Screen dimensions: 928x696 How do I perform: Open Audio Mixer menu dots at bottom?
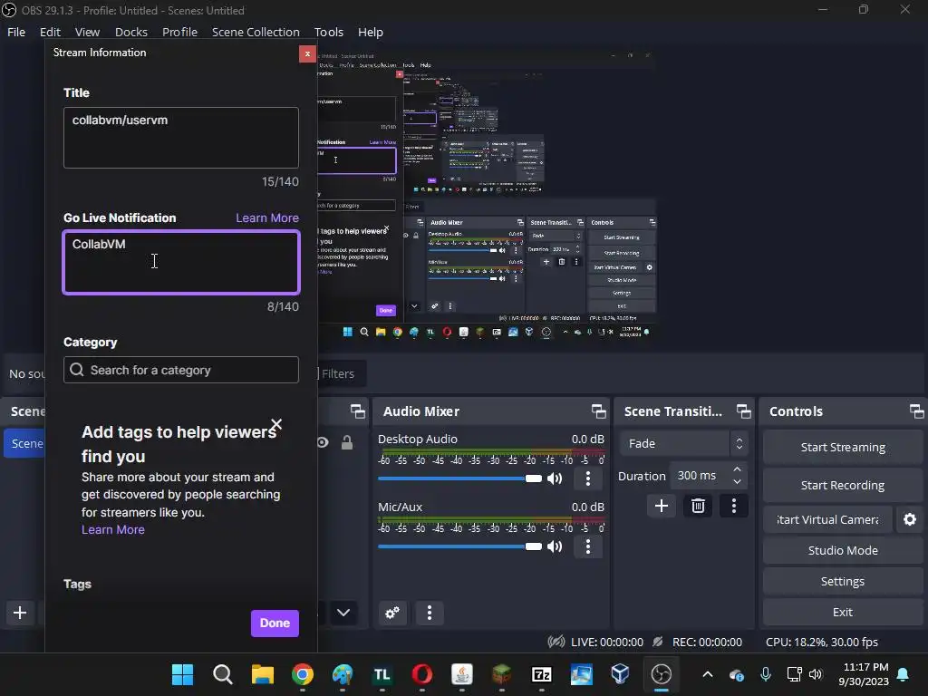pos(430,613)
